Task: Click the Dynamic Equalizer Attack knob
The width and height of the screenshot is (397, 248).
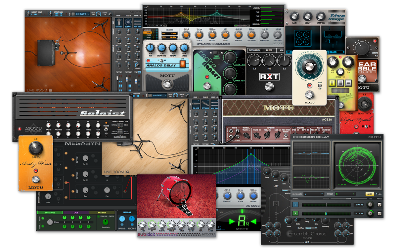Action: pos(199,35)
